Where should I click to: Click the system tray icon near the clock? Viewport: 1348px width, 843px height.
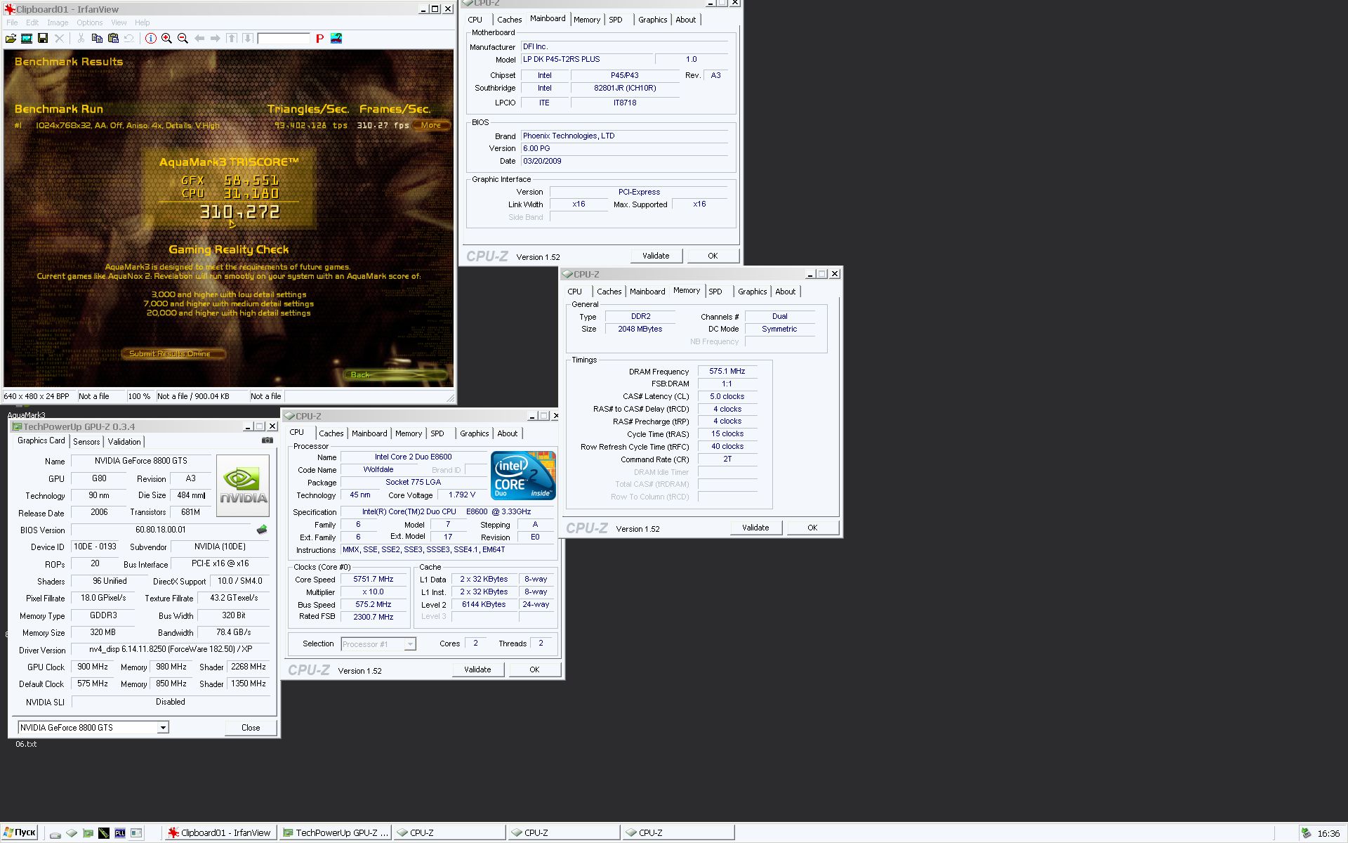pos(1306,833)
